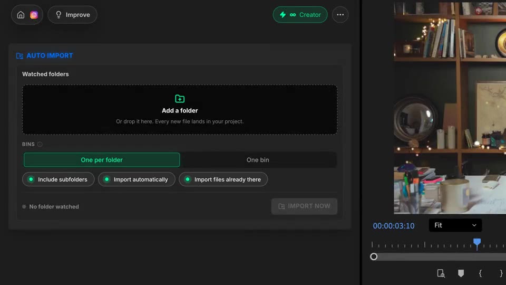Click the No folder watched status
506x285 pixels.
click(51, 206)
